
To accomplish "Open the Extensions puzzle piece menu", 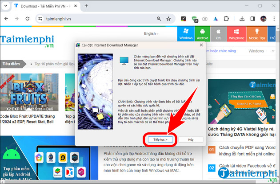I will [226, 19].
